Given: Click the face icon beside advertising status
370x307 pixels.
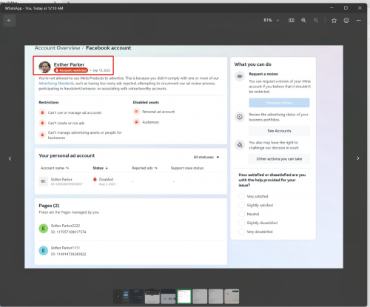Looking at the screenshot, I should point(240,117).
